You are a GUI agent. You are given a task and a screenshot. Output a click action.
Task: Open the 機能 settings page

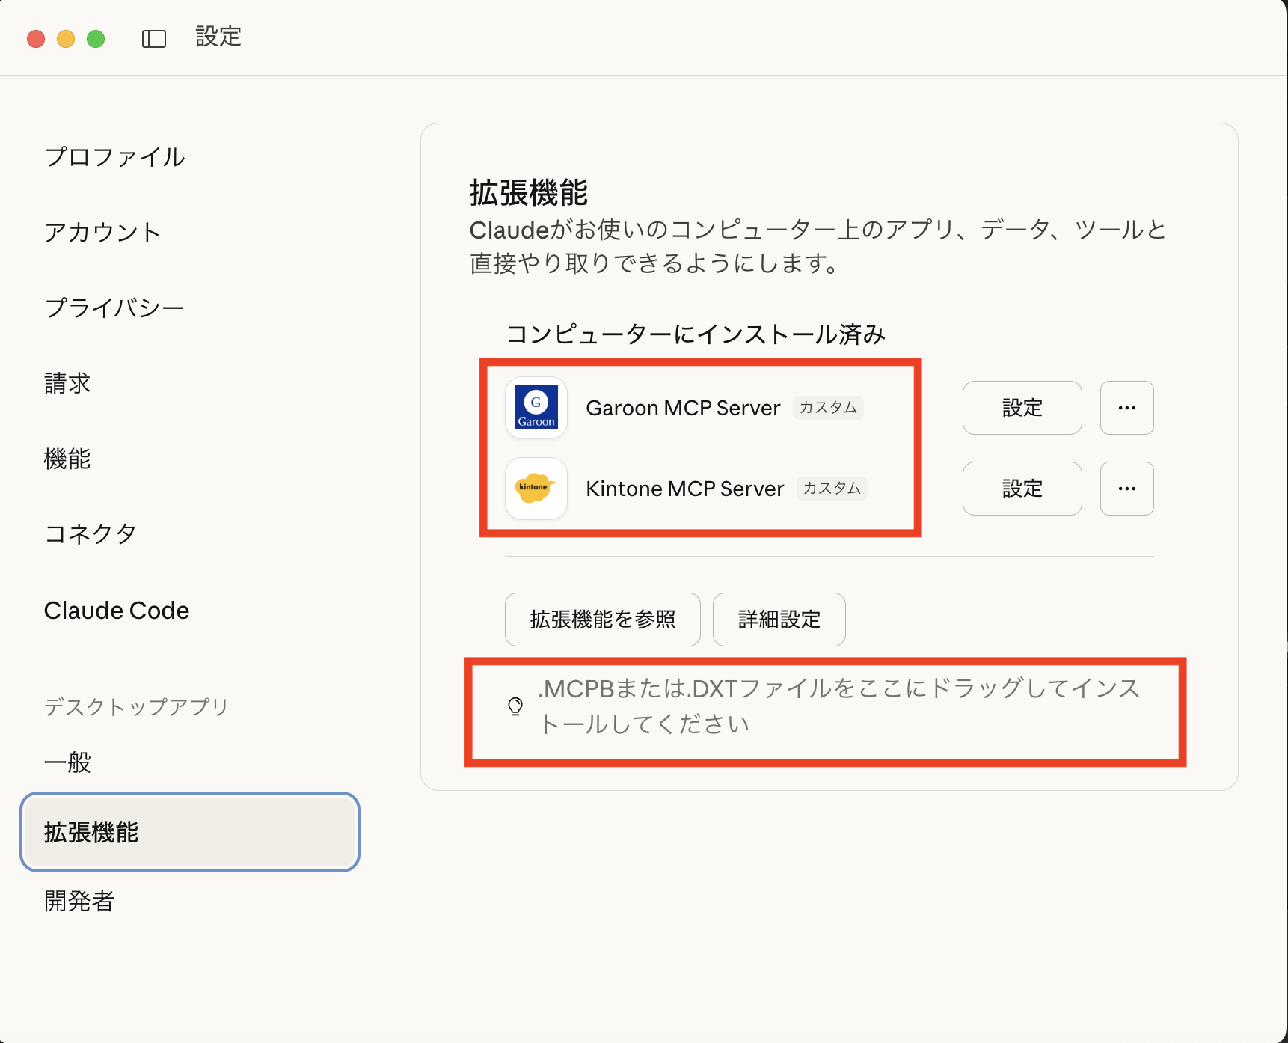tap(67, 459)
